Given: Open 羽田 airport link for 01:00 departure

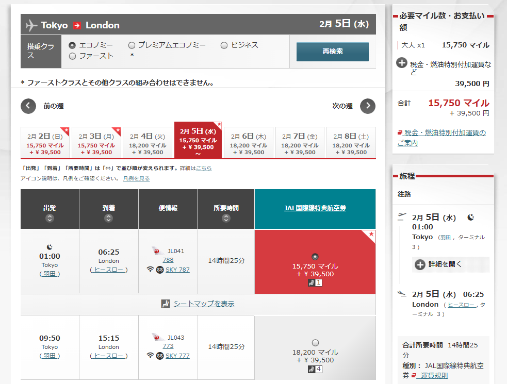Looking at the screenshot, I should (50, 274).
